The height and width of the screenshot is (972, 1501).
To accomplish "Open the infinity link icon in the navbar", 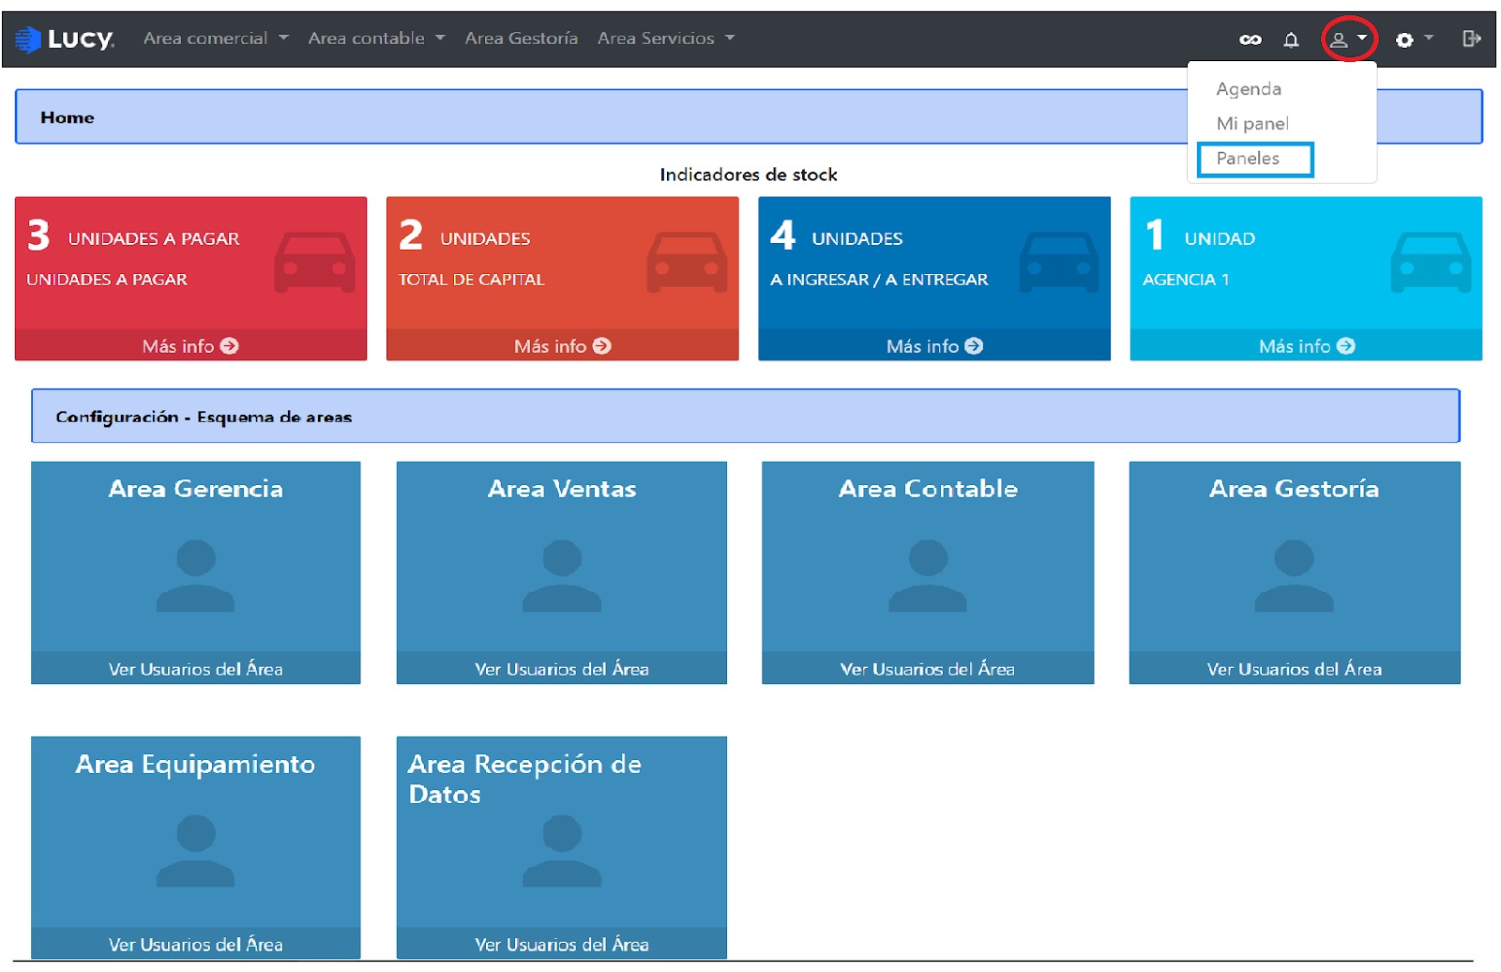I will 1250,39.
